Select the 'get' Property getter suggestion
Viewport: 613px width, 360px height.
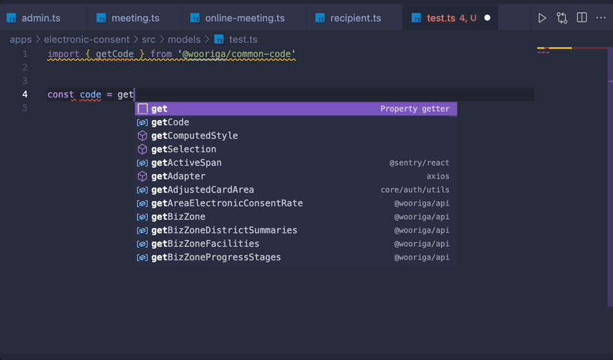click(x=295, y=109)
